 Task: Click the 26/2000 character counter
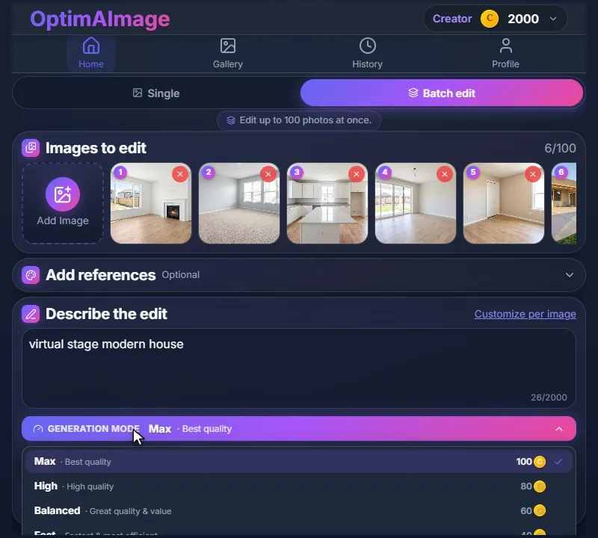pyautogui.click(x=549, y=398)
